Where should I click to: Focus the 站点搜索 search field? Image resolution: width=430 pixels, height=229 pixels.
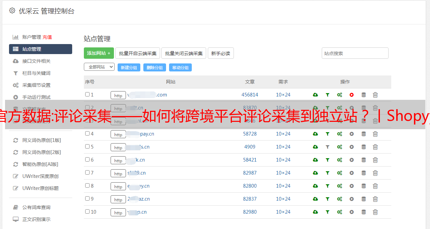[355, 53]
